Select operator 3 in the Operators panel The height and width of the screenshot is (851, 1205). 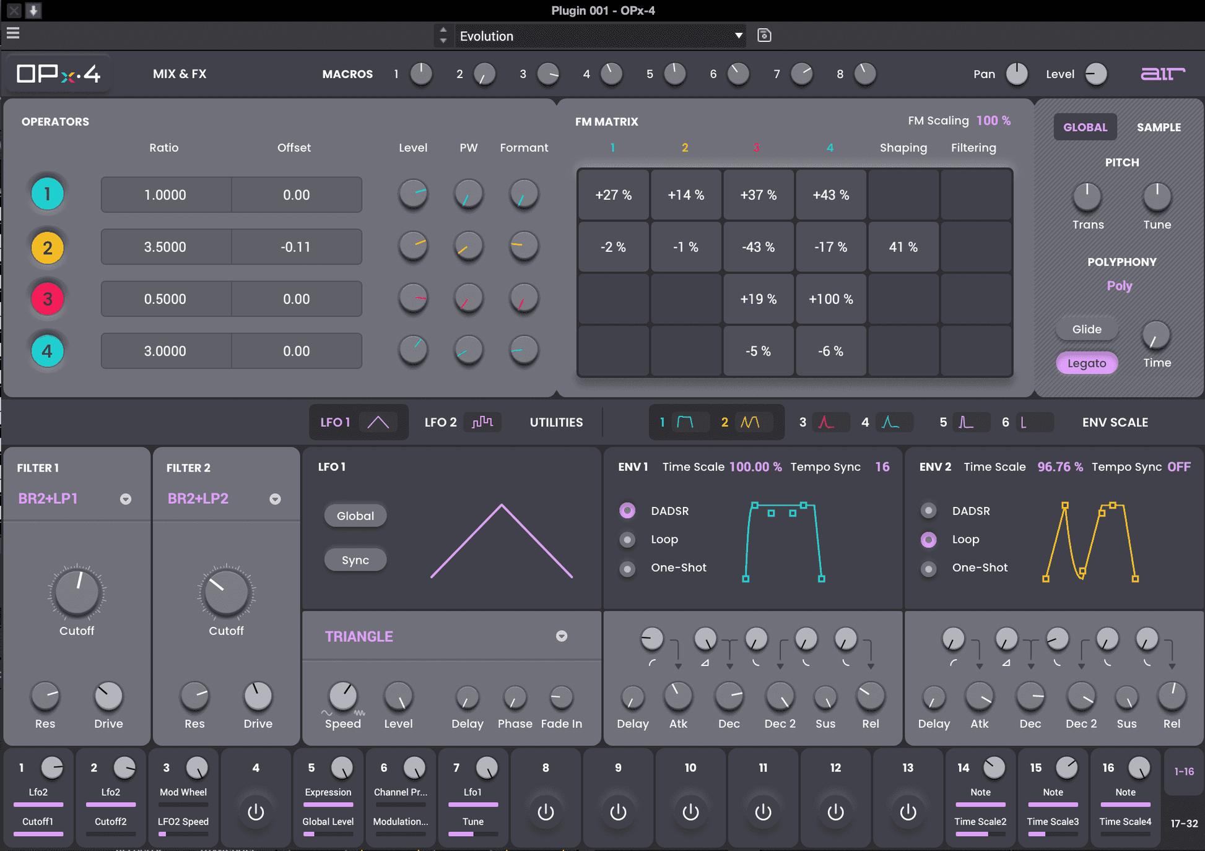[48, 298]
